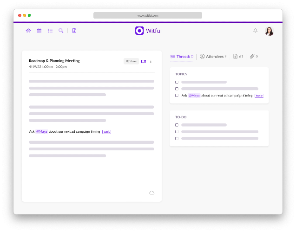The image size is (296, 232).
Task: Check the first to-do checkbox
Action: point(177,125)
